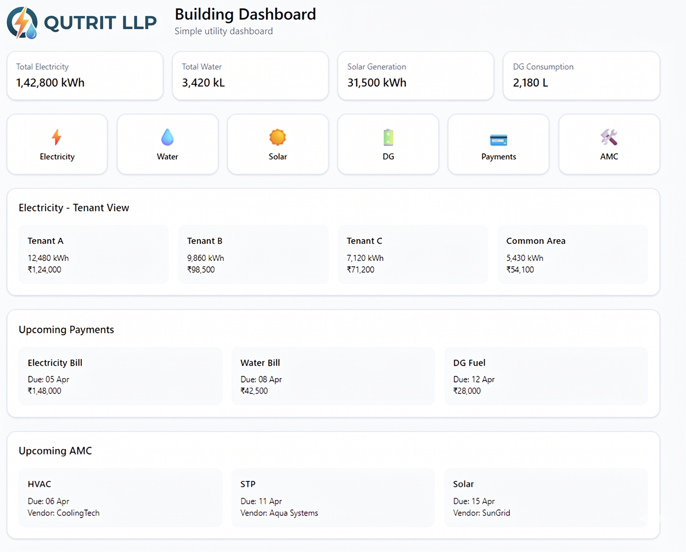Open the Tenant B card

point(253,255)
